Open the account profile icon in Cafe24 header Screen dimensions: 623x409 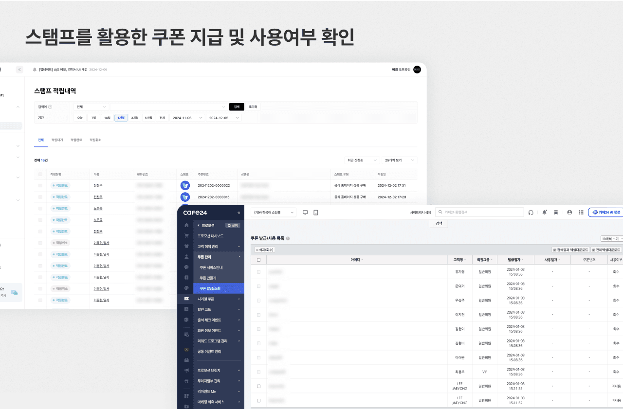pos(569,213)
